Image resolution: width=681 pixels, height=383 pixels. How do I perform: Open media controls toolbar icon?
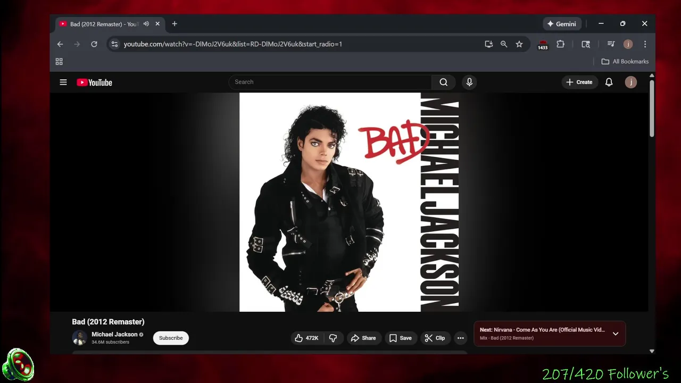611,44
